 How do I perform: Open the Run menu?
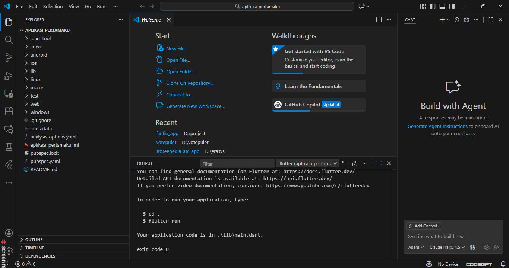(x=101, y=6)
